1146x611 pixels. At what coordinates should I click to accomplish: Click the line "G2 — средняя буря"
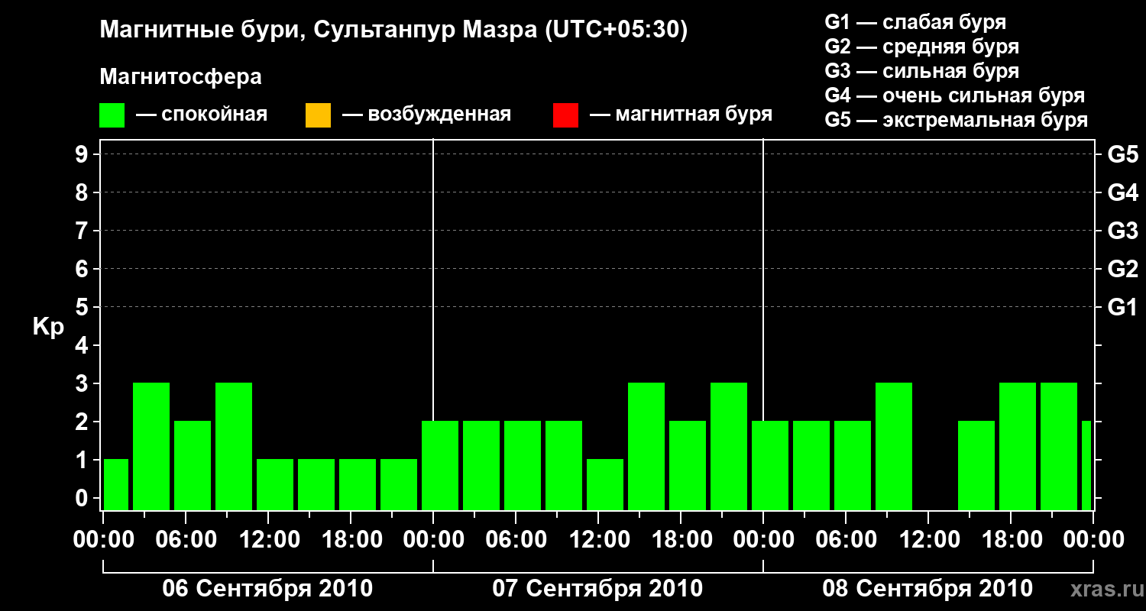point(922,47)
